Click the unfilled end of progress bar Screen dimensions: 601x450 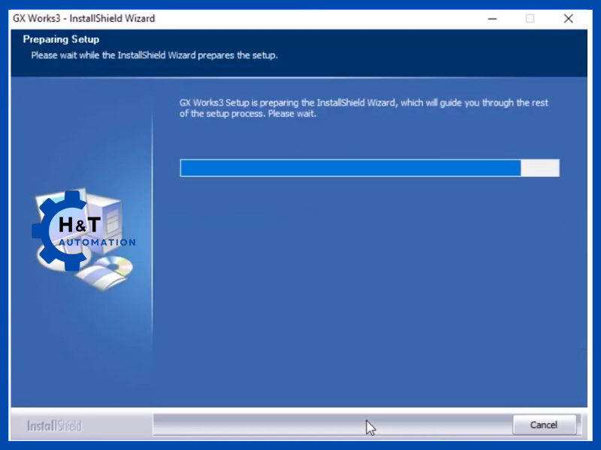click(x=540, y=168)
